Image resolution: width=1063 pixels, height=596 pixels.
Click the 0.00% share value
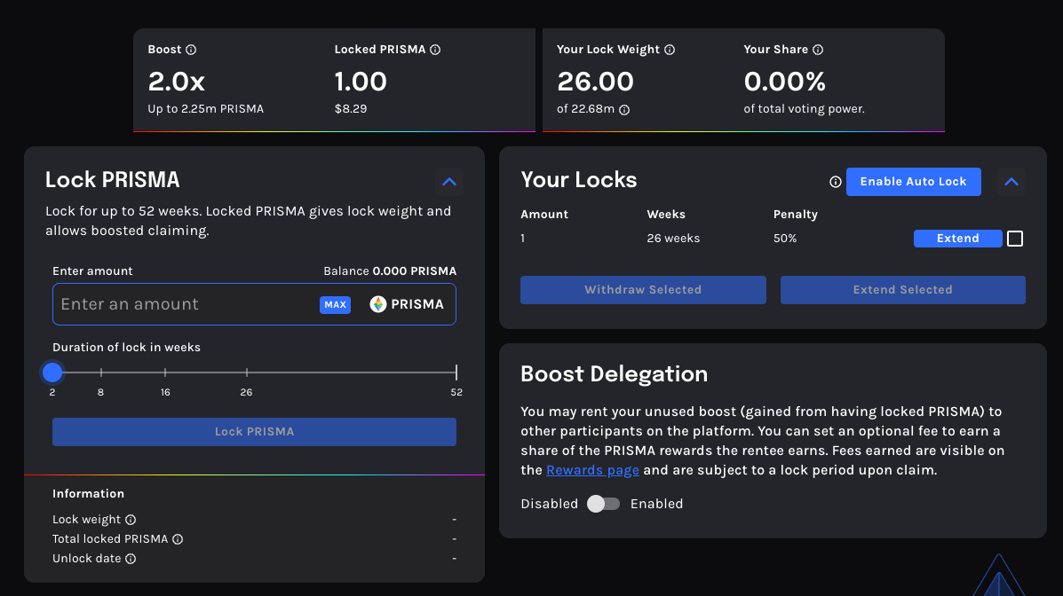(784, 82)
